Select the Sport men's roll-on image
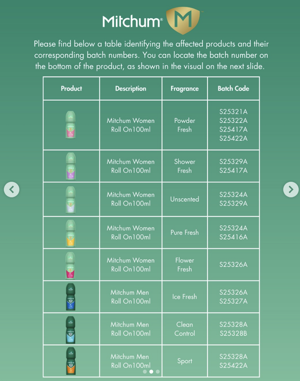This screenshot has width=300, height=381. coord(71,361)
